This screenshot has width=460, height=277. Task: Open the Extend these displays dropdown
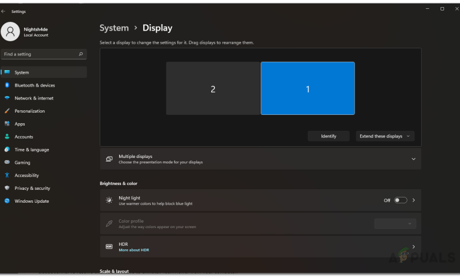click(385, 136)
